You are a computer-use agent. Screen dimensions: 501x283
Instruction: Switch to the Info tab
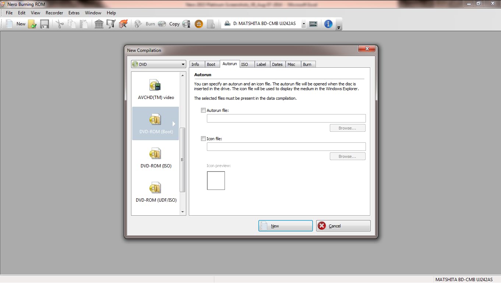point(197,64)
